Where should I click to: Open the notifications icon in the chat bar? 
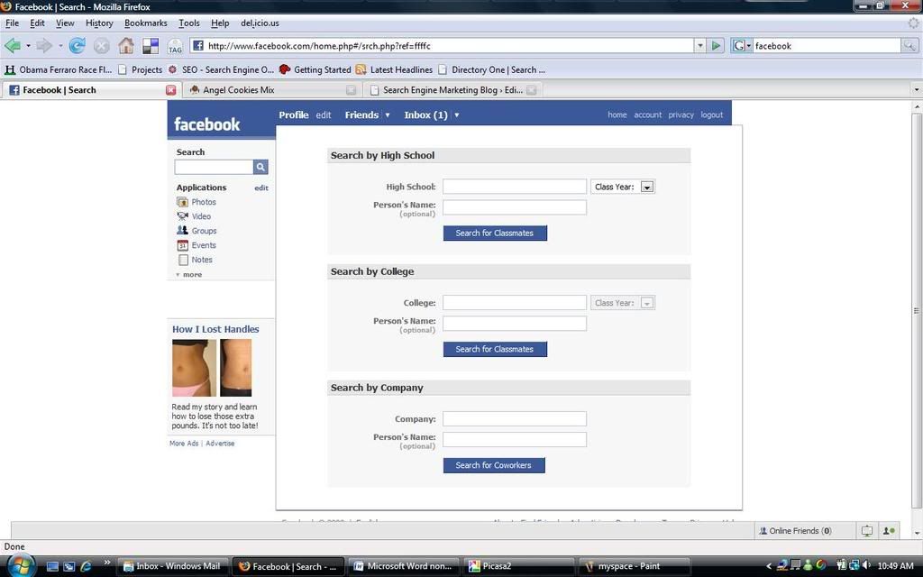click(866, 531)
